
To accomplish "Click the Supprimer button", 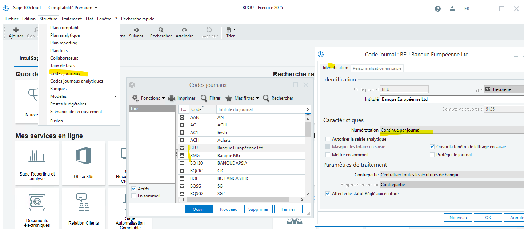I will (x=258, y=209).
